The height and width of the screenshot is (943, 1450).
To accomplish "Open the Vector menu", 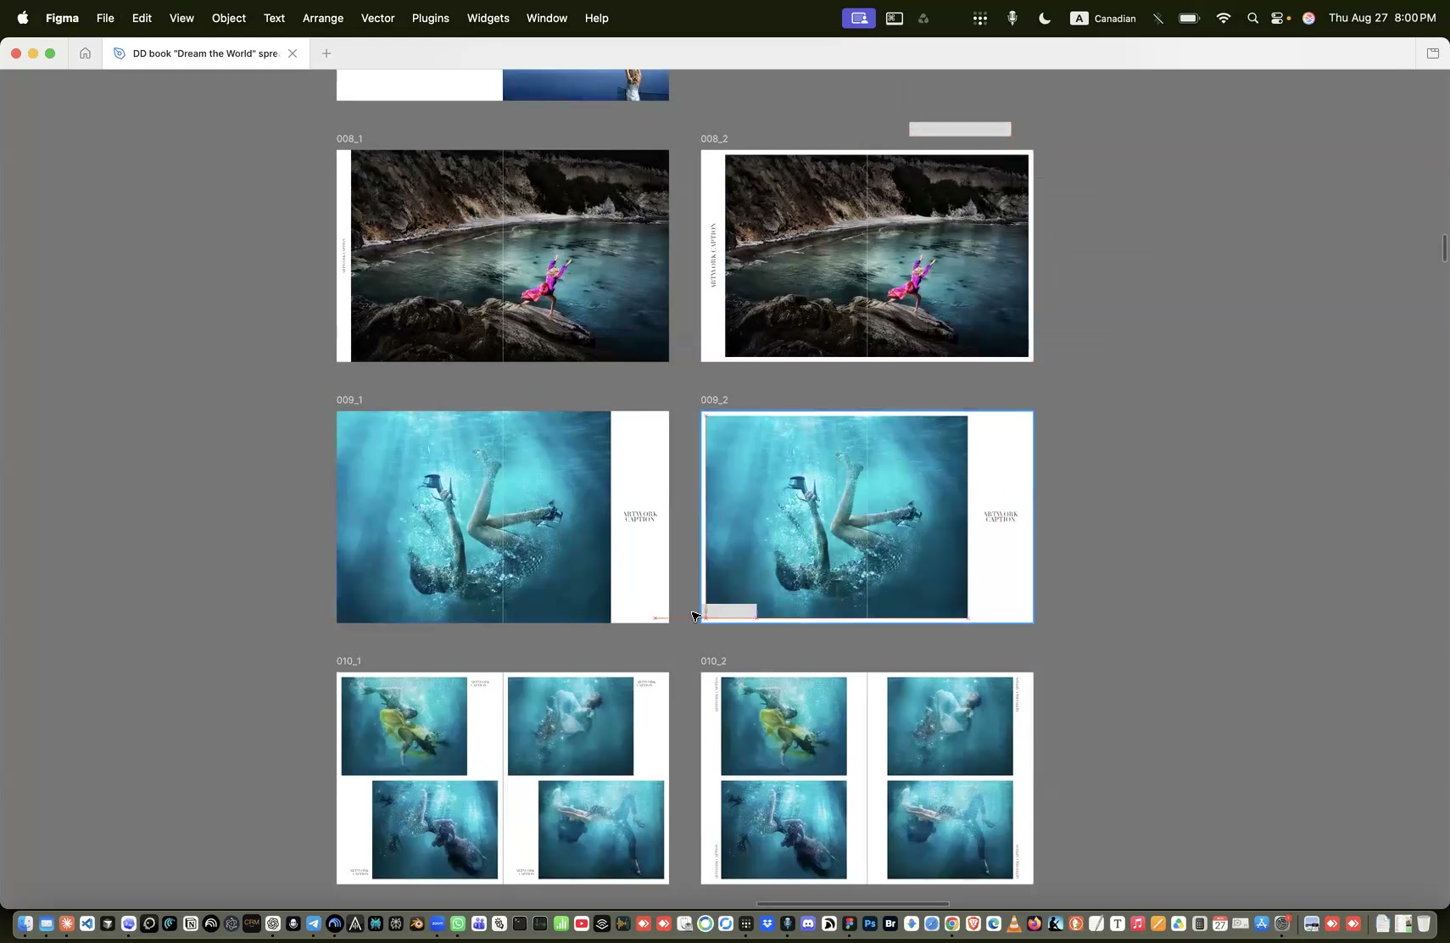I will click(x=378, y=18).
